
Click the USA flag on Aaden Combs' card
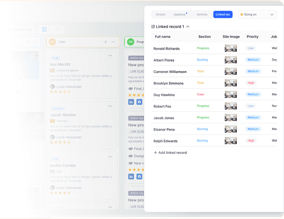click(52, 171)
